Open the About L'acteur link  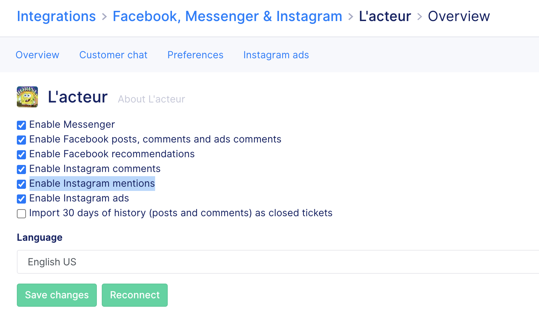(x=152, y=99)
